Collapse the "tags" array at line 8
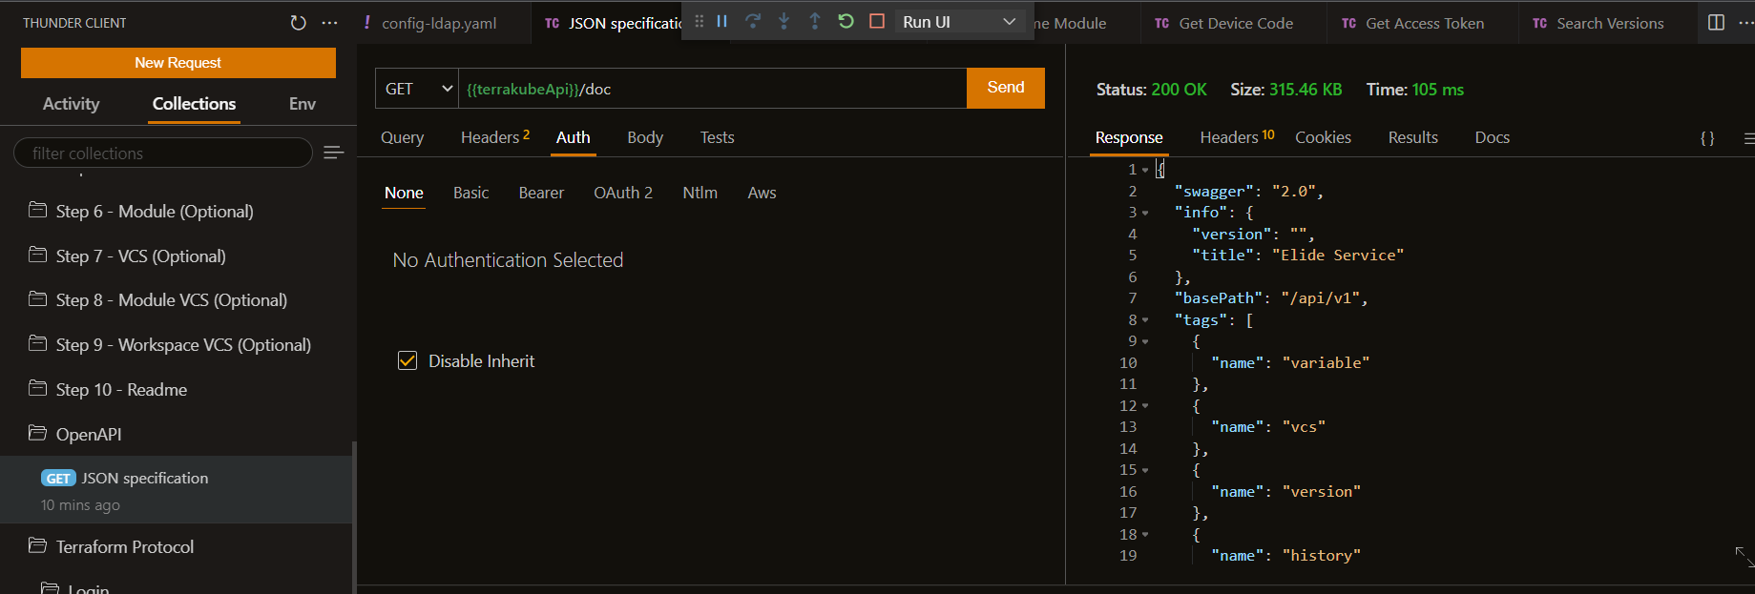The width and height of the screenshot is (1755, 594). [1145, 320]
